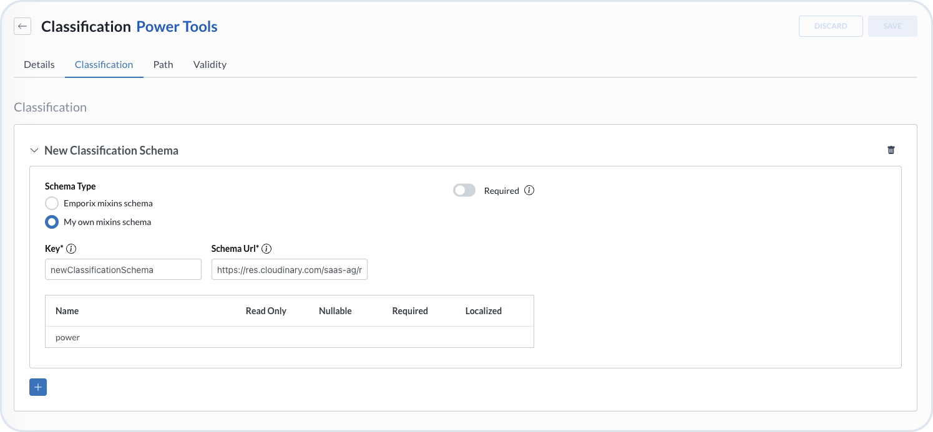Click the back arrow next to Classification title
Image resolution: width=933 pixels, height=432 pixels.
(x=22, y=26)
